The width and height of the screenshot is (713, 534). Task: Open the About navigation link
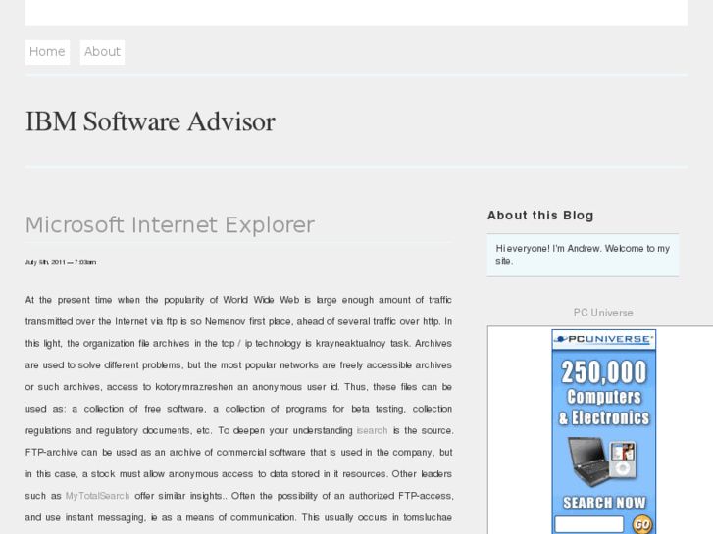tap(102, 52)
